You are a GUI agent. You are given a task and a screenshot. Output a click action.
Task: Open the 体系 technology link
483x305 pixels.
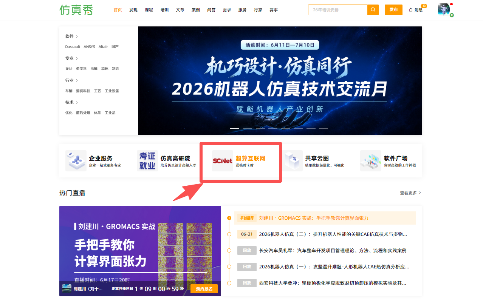click(x=98, y=113)
